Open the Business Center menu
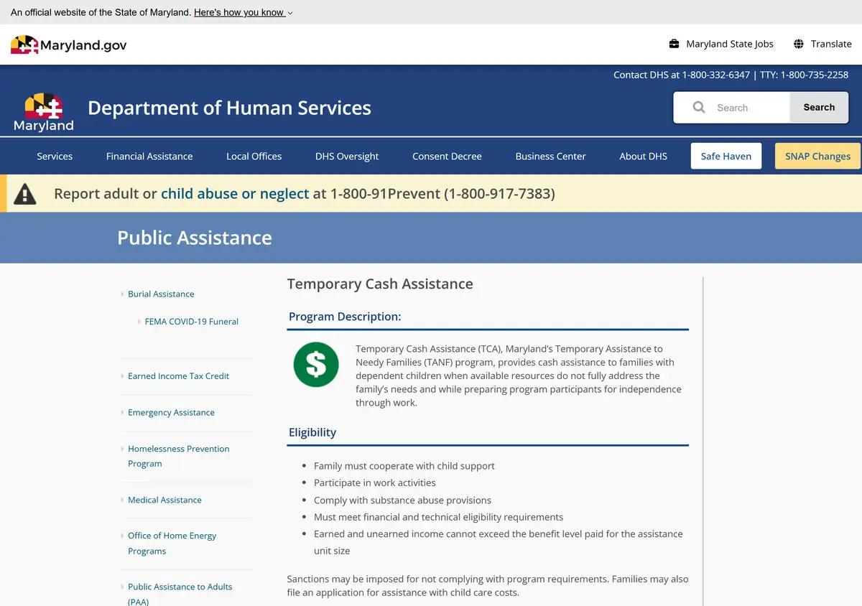Viewport: 862px width, 606px height. [550, 156]
